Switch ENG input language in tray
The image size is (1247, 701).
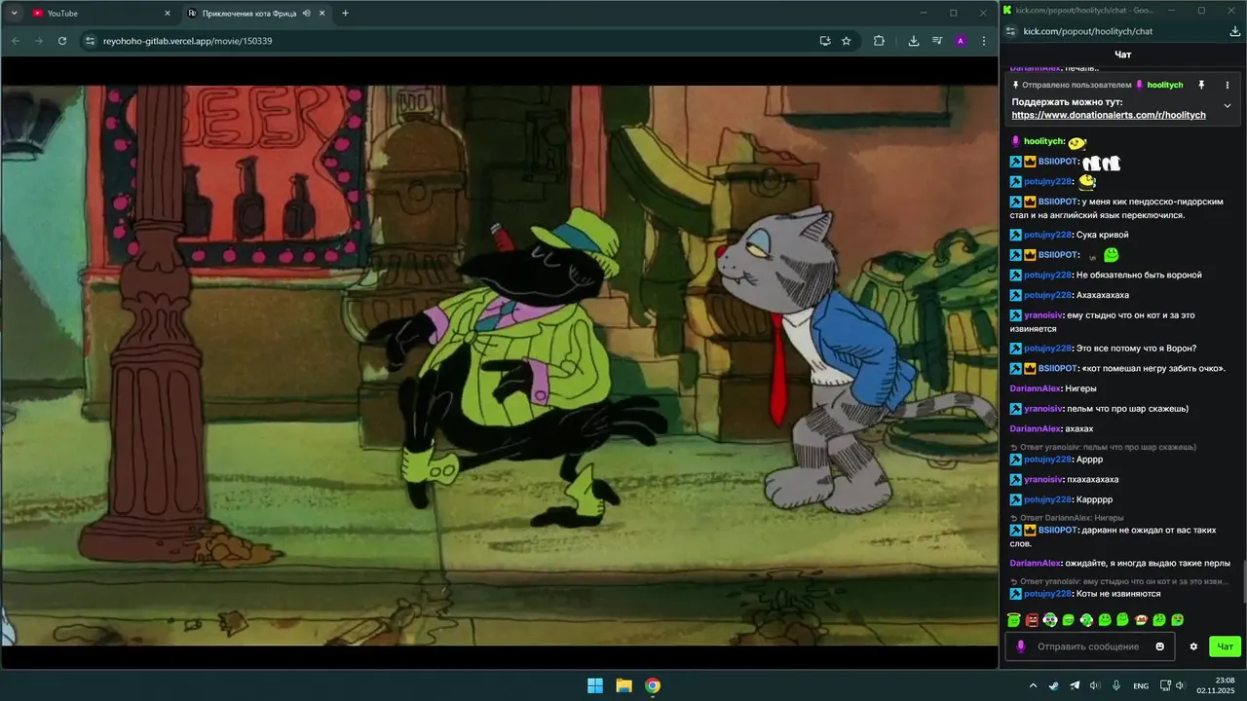(1141, 685)
